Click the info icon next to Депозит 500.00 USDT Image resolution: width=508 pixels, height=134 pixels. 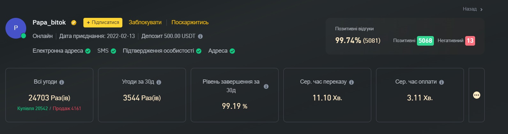tap(200, 36)
